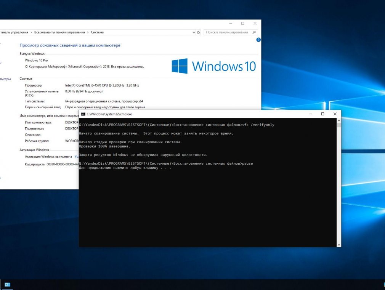This screenshot has width=385, height=290.
Task: Click the cmd scrollbar down arrow
Action: coord(339,245)
